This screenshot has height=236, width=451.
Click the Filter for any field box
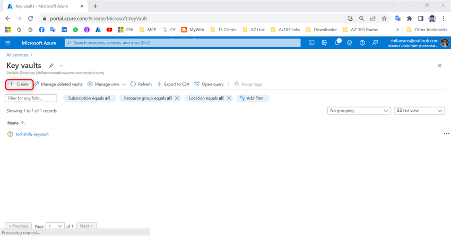pos(31,98)
